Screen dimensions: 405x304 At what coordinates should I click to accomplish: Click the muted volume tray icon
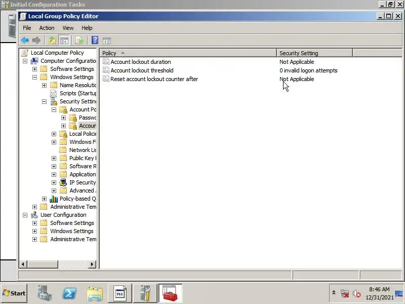(x=357, y=293)
